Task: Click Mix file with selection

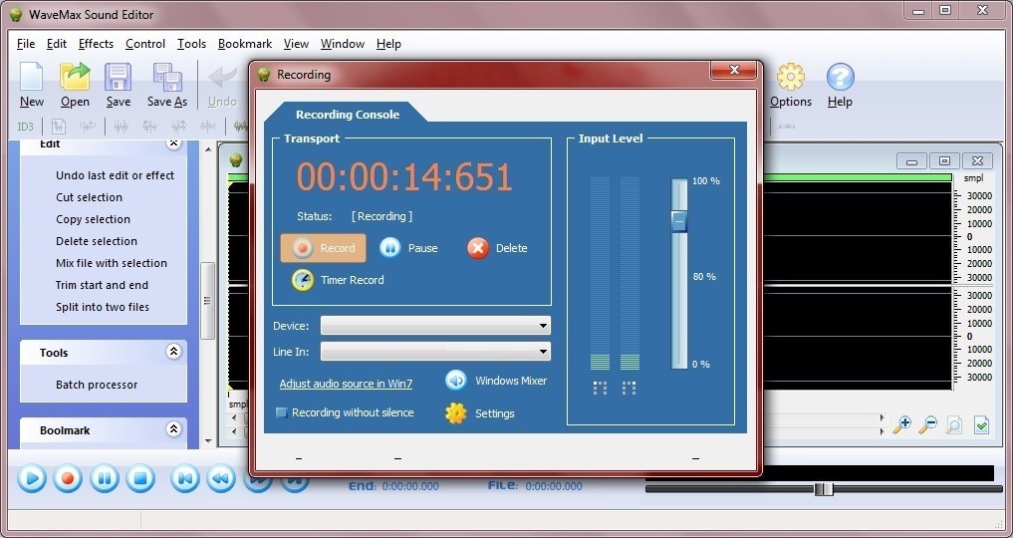Action: point(112,263)
